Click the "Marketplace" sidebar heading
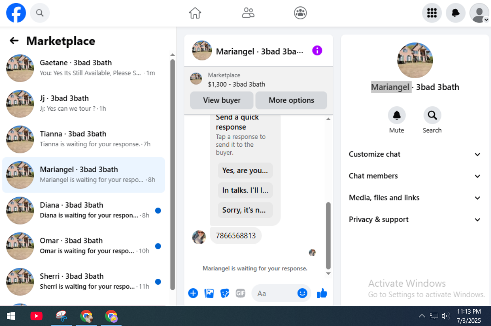Screen dimensions: 491x326 (x=61, y=41)
